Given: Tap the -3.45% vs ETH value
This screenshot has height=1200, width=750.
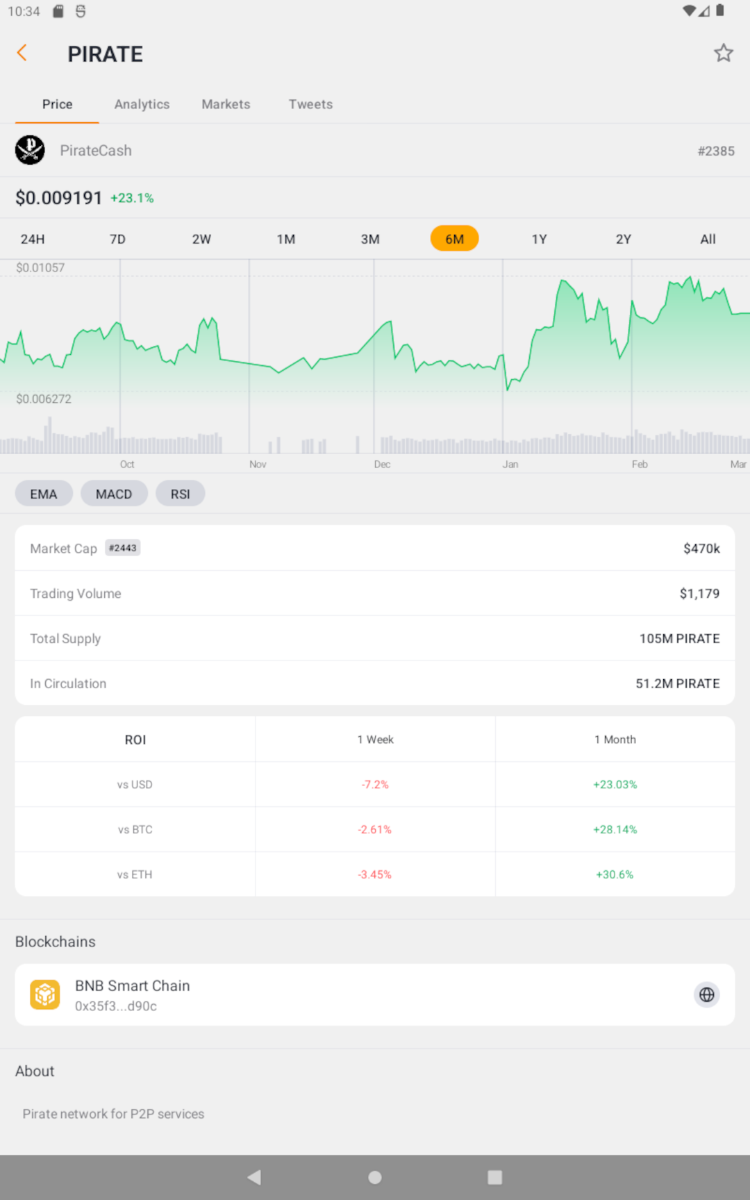Looking at the screenshot, I should 375,875.
